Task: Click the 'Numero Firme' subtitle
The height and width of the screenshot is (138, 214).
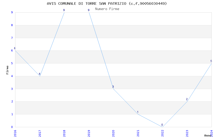Action: 107,9
